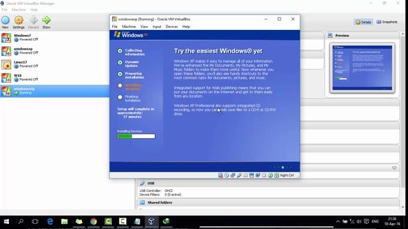Click the VirtualBox cube taskbar icon

(x=152, y=221)
